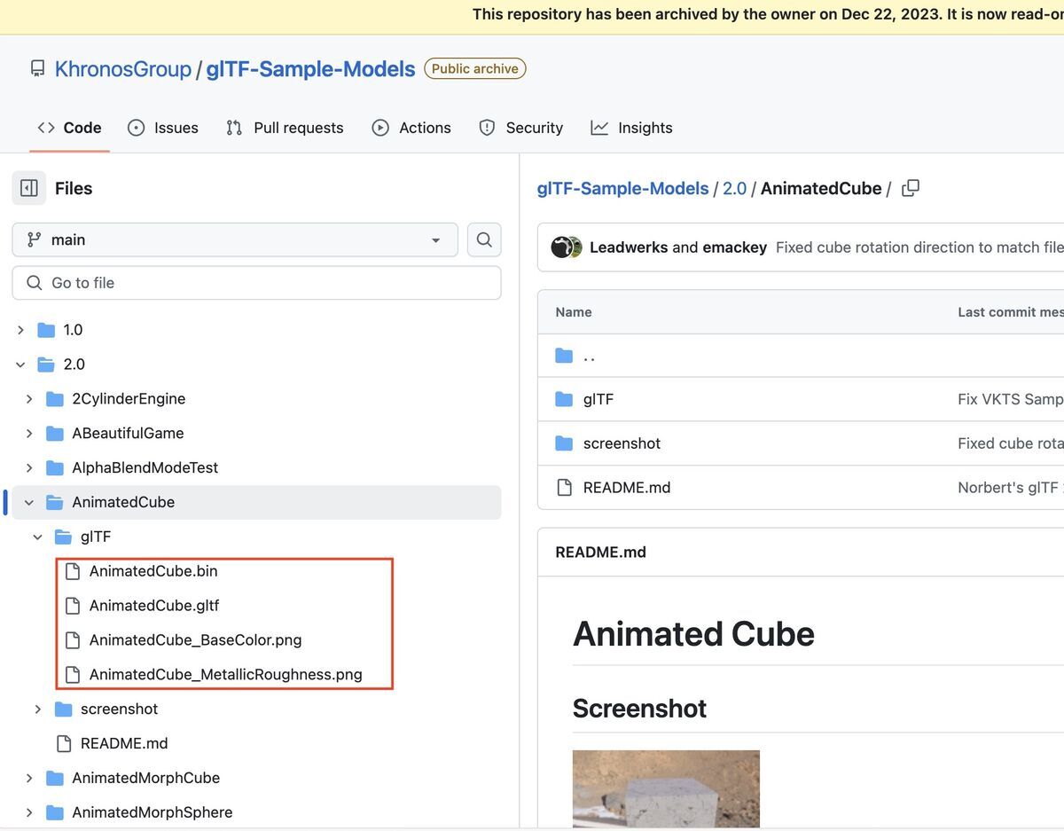
Task: Open the glTF folder row in table
Action: [598, 399]
